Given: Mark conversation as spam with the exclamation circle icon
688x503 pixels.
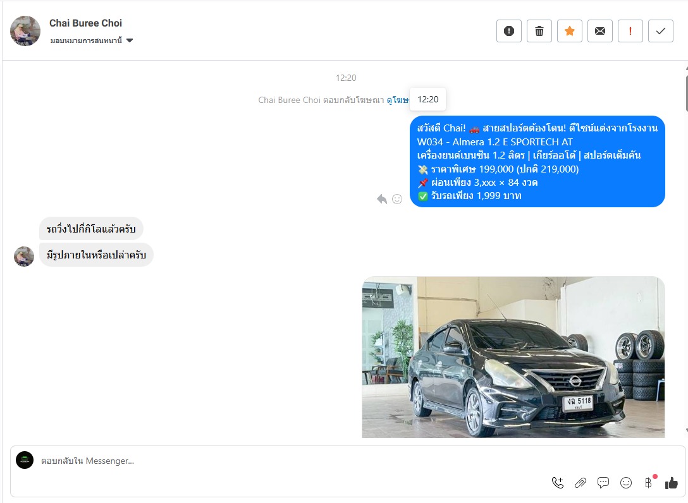Looking at the screenshot, I should pos(509,31).
